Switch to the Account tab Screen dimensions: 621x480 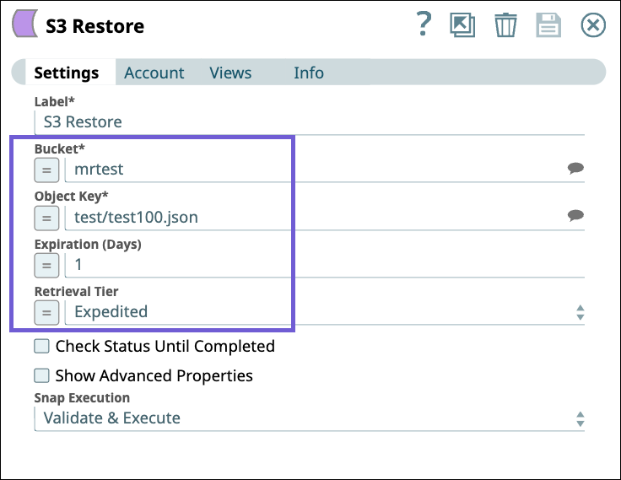154,73
